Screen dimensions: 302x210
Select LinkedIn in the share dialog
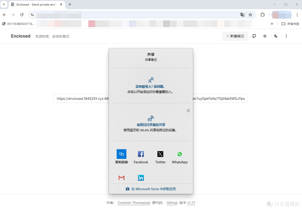pos(141,178)
